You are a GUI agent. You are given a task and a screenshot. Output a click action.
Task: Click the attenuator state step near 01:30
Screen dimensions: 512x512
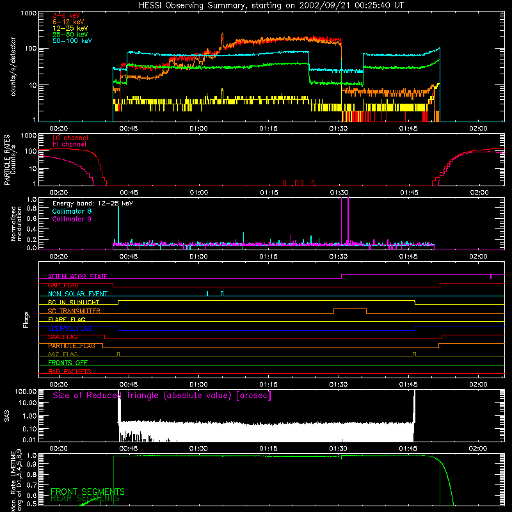point(341,276)
